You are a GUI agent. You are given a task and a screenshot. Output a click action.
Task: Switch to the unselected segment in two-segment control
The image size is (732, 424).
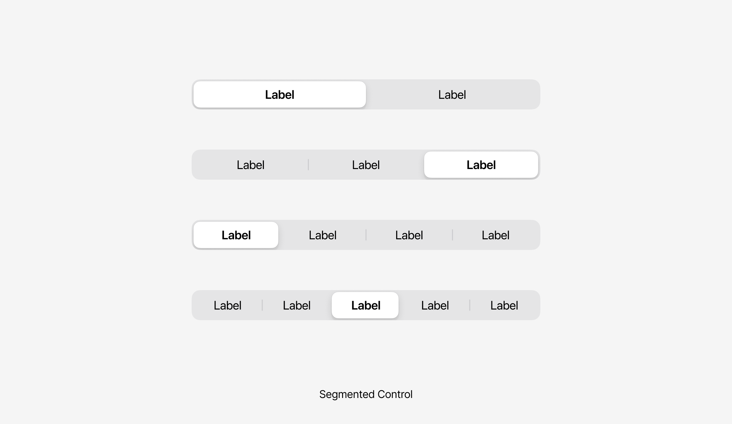(x=452, y=95)
